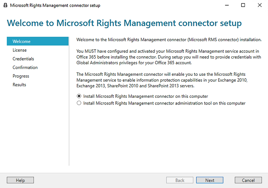
Task: Open Help for the setup wizard
Action: click(x=20, y=180)
